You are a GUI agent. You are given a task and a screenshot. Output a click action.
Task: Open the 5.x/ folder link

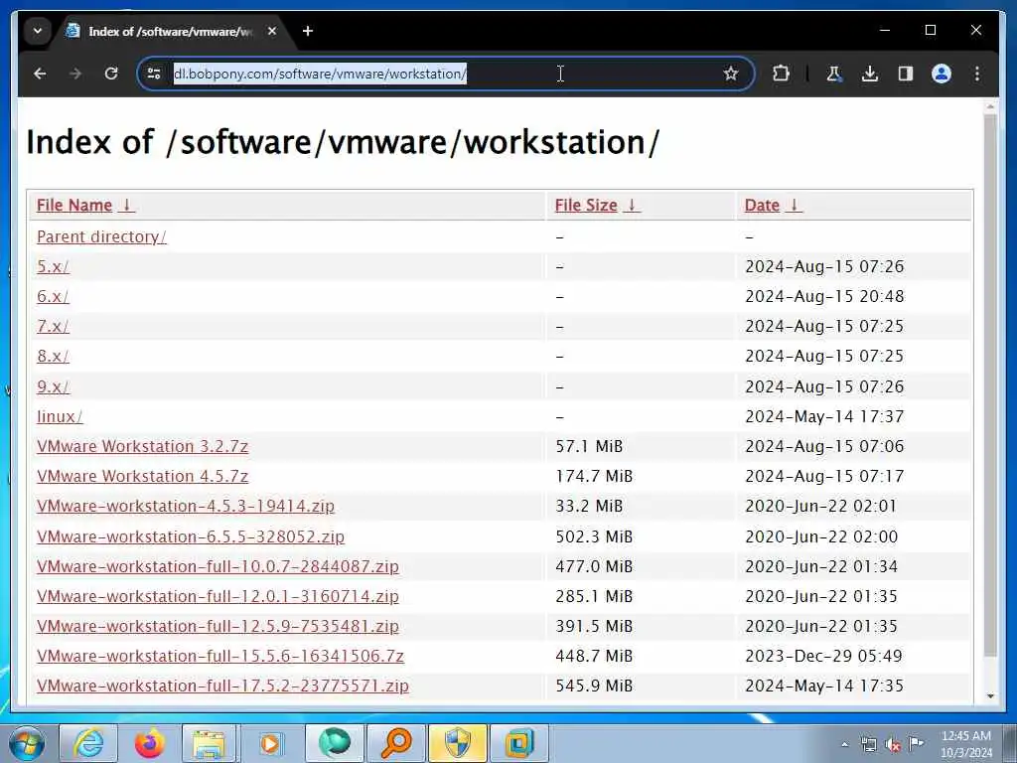[x=53, y=266]
